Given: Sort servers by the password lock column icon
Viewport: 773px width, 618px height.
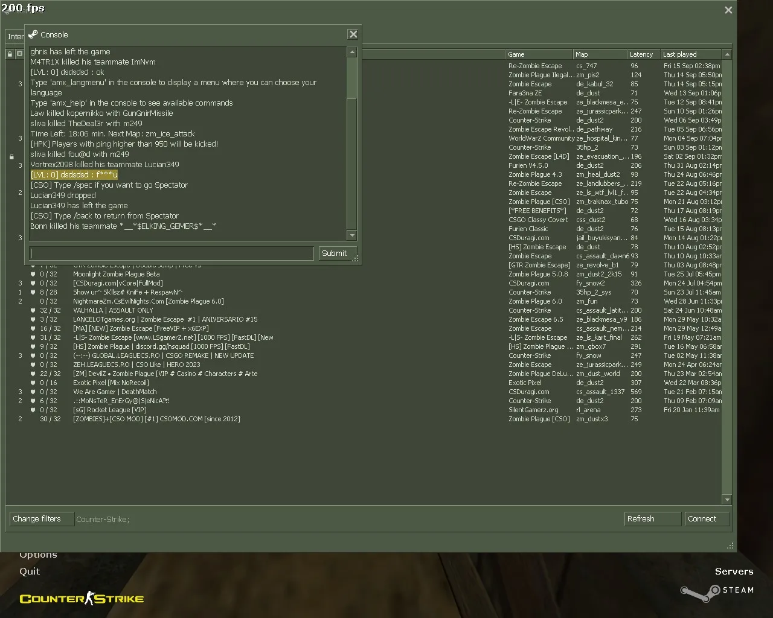Looking at the screenshot, I should 10,54.
